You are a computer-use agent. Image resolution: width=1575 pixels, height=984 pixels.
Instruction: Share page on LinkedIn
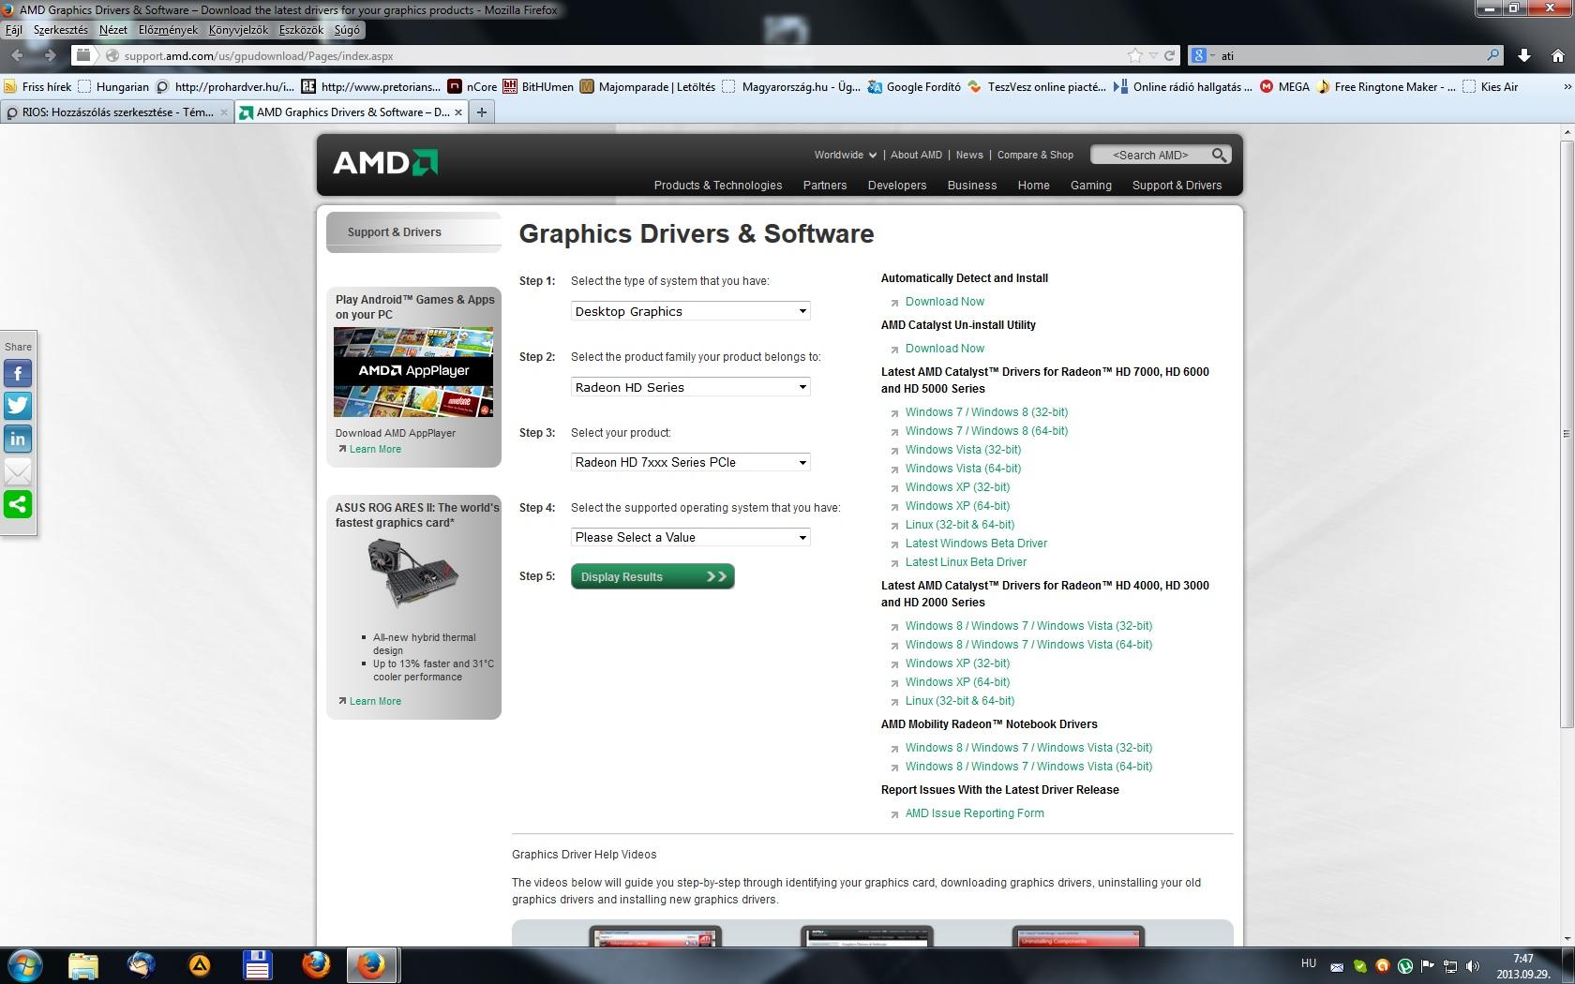(18, 439)
